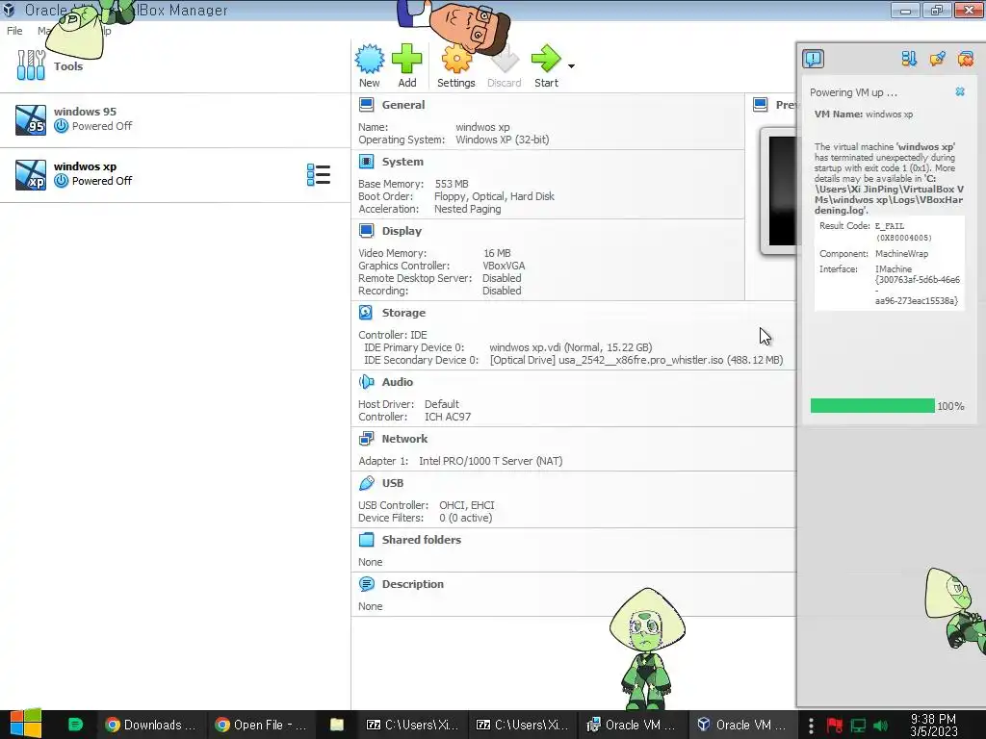Click the 'VBoxVGA' graphics controller value
Viewport: 986px width, 739px height.
(504, 266)
